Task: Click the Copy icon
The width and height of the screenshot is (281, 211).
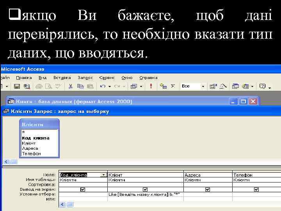Action: [80, 86]
